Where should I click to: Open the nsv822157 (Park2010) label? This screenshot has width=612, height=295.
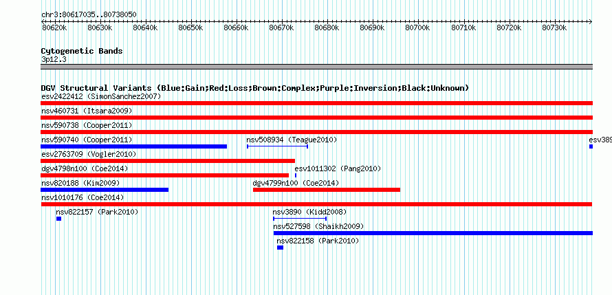pos(97,212)
